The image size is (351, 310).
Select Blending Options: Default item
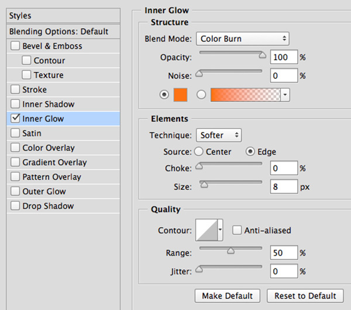(x=58, y=32)
